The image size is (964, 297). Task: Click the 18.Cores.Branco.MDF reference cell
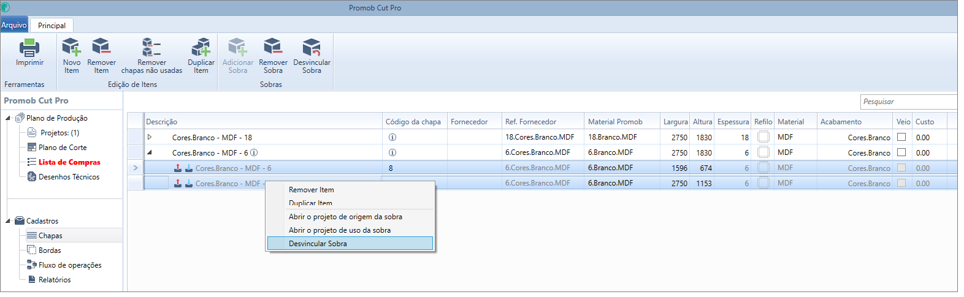coord(543,137)
